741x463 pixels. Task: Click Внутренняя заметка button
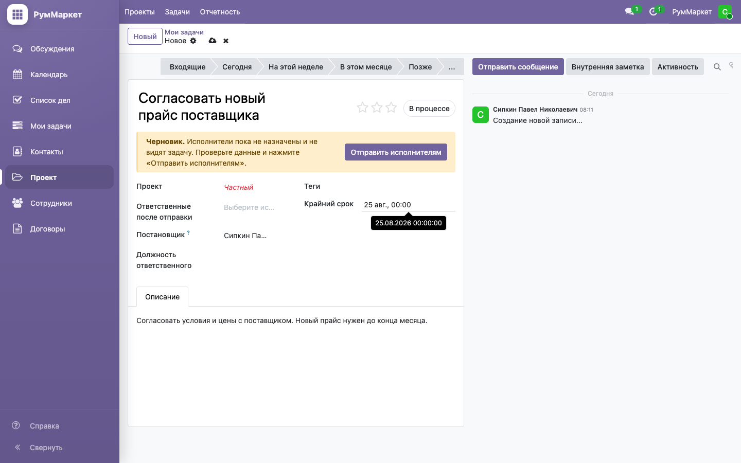coord(608,67)
